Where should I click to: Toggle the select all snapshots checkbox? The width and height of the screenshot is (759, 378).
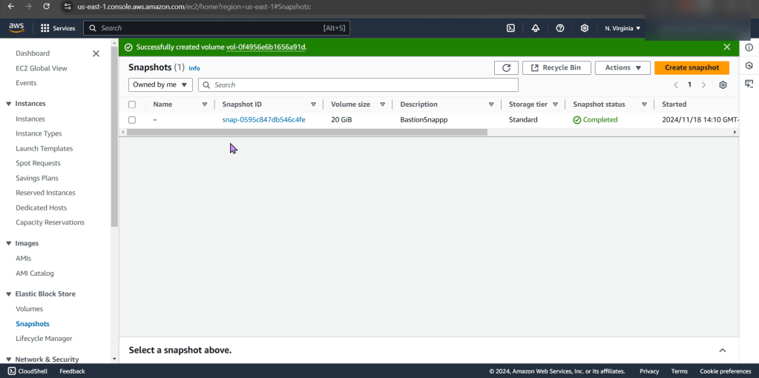132,105
